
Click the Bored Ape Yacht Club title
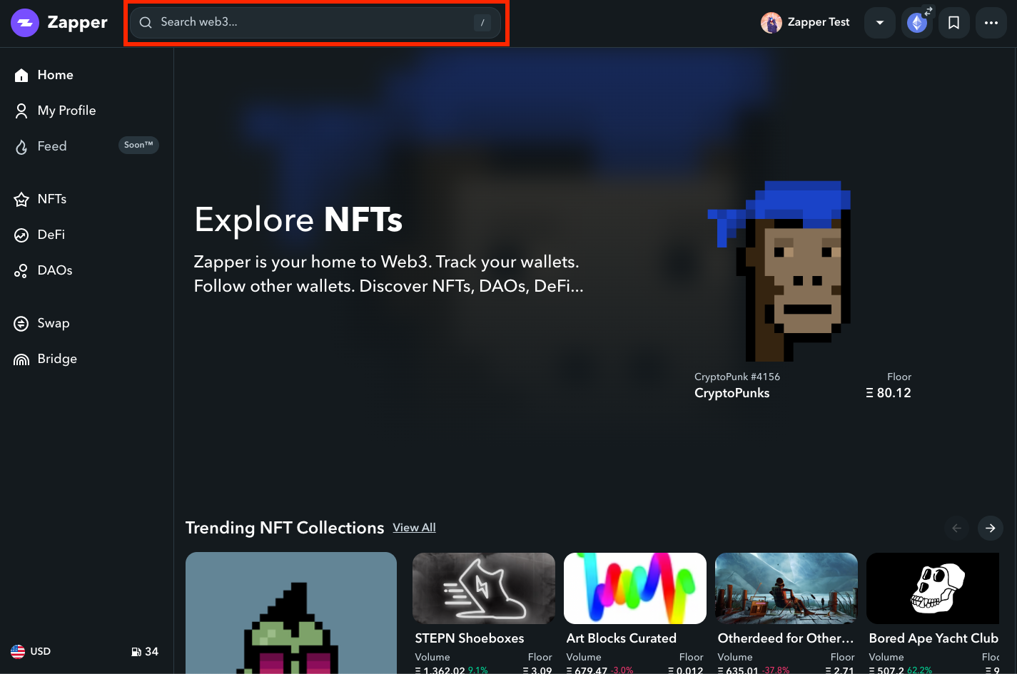click(x=933, y=638)
